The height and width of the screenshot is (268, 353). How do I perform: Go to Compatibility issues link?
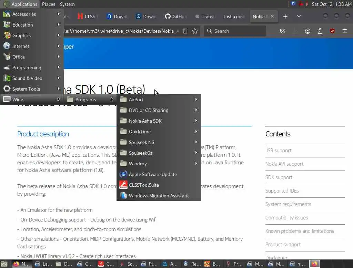click(286, 218)
